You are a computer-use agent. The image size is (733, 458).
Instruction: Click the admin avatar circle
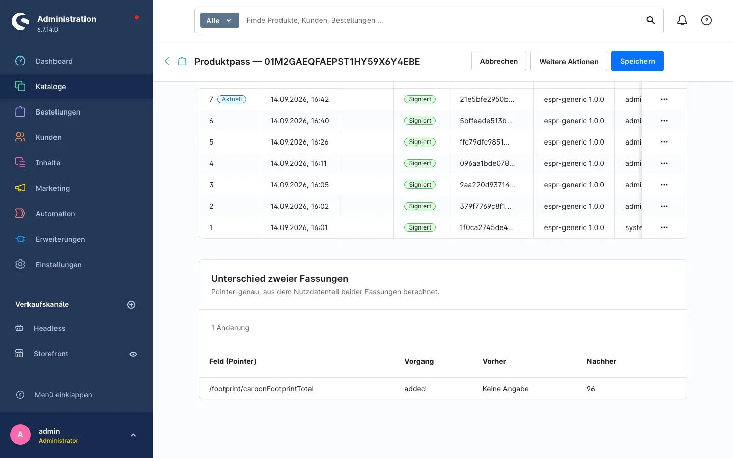point(20,435)
